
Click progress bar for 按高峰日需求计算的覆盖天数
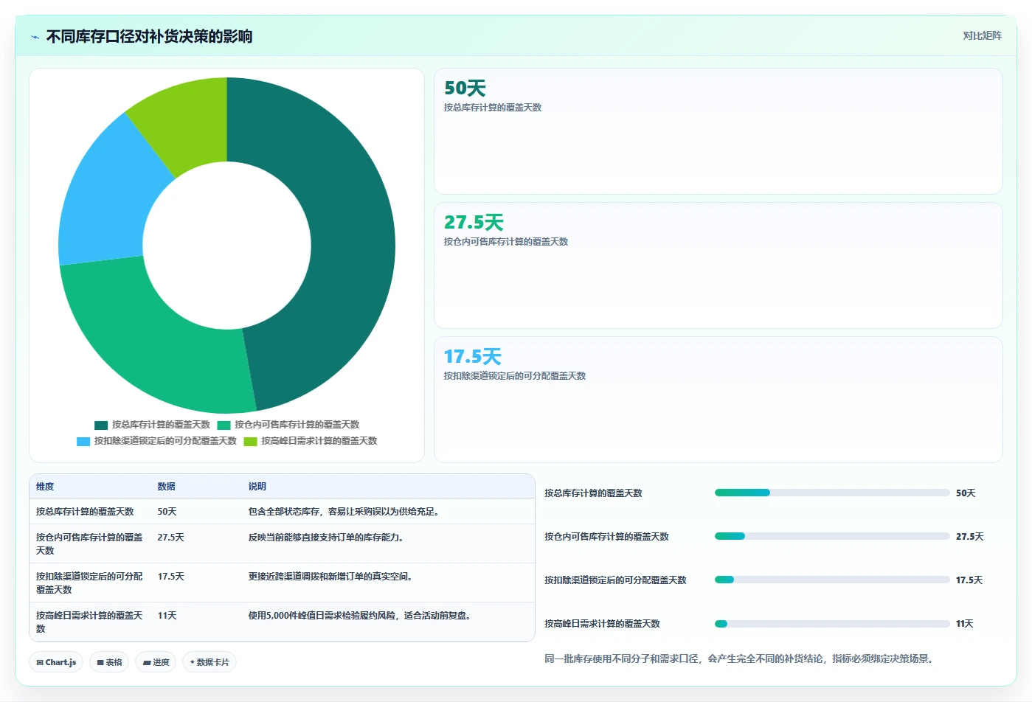(832, 623)
